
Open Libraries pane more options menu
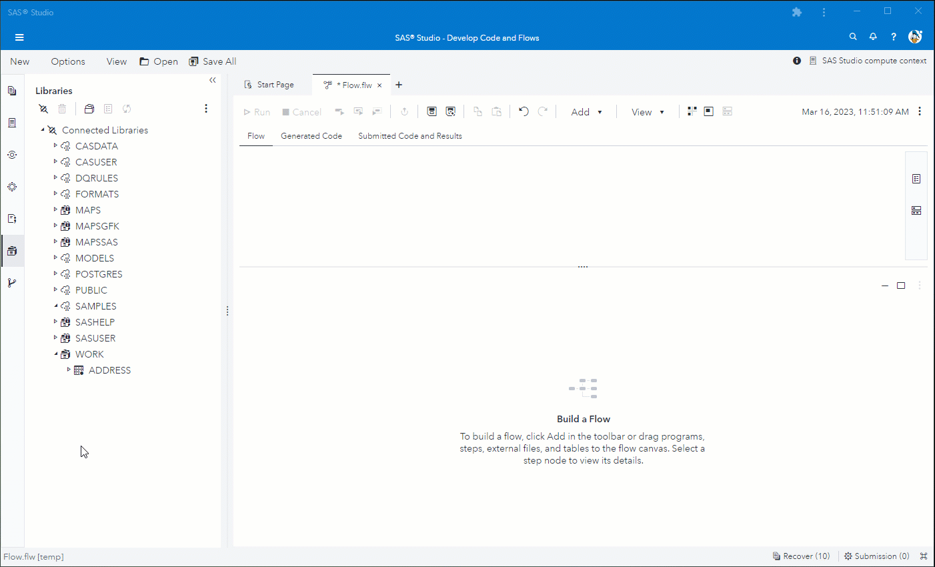(x=206, y=109)
